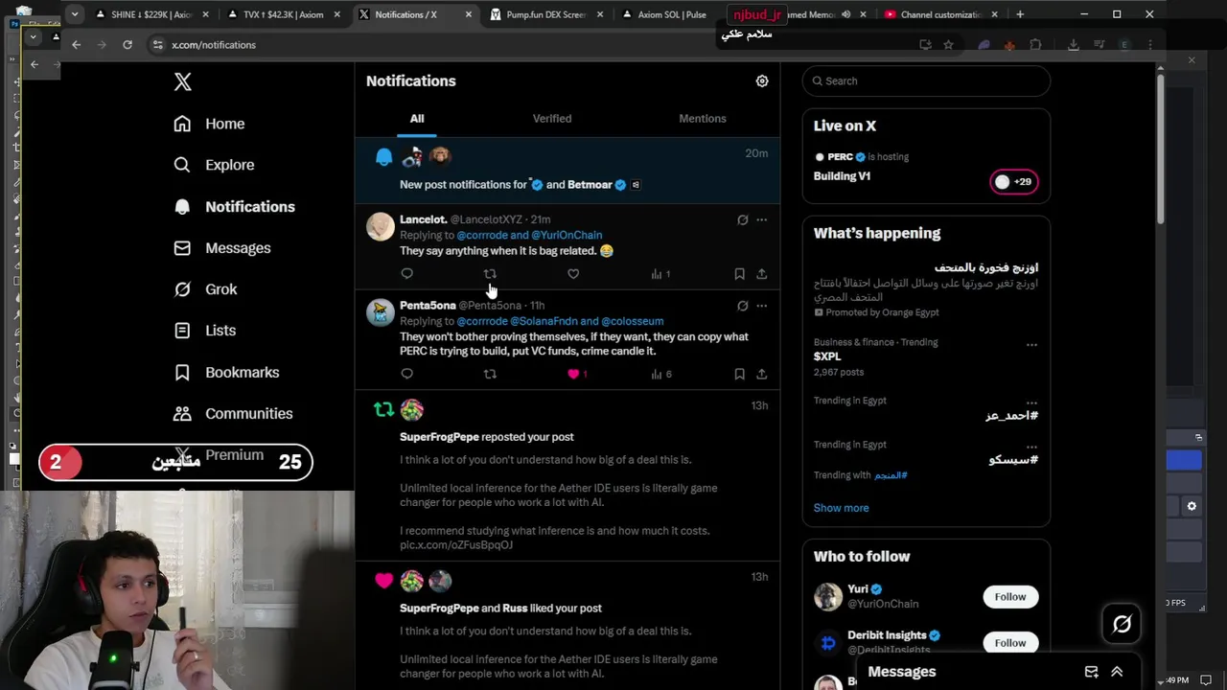View analytics on Lancelot's post
Image resolution: width=1227 pixels, height=690 pixels.
tap(660, 274)
